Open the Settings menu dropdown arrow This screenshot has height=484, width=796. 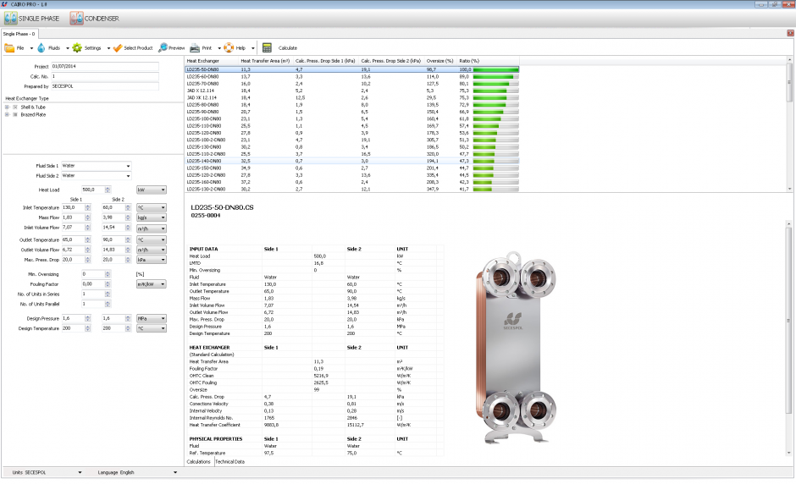point(108,48)
